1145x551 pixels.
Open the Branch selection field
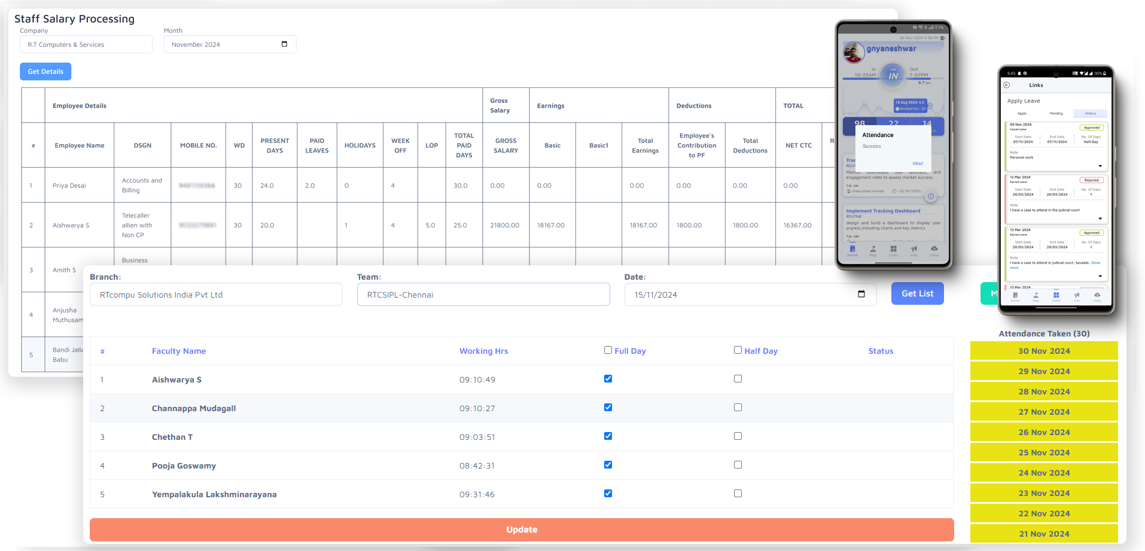point(216,295)
